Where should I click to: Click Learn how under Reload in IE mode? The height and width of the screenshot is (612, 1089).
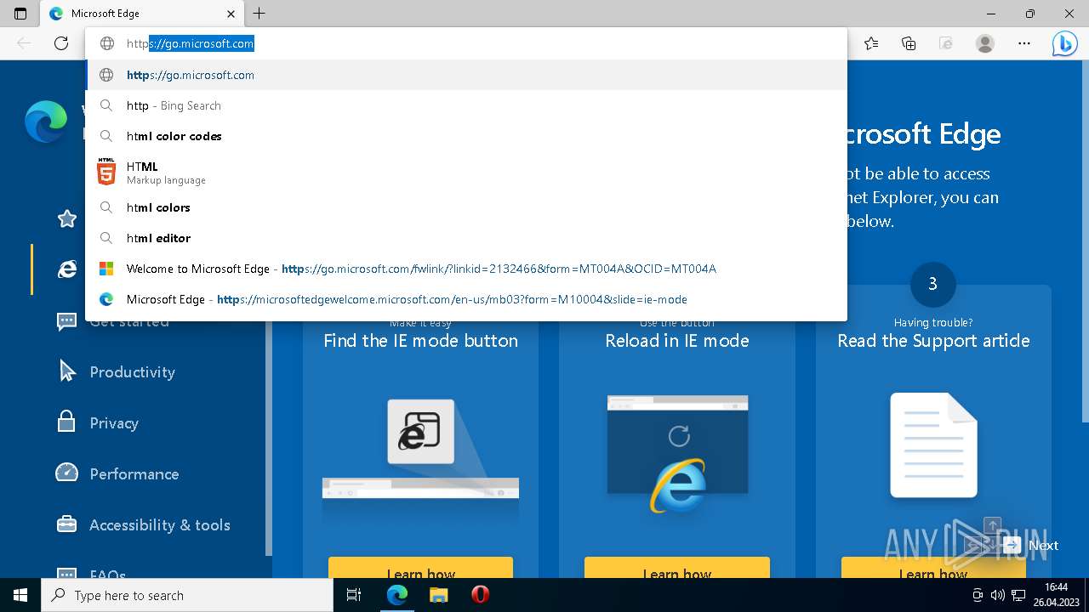pyautogui.click(x=677, y=568)
